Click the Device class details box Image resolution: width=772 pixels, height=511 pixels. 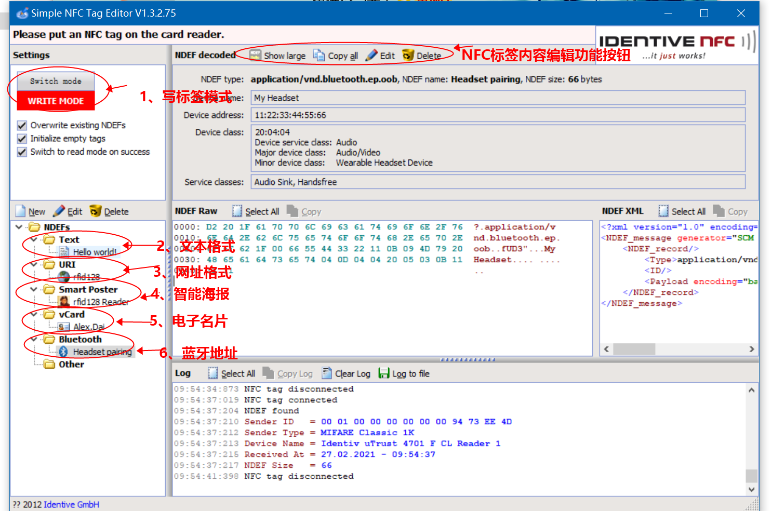click(498, 147)
